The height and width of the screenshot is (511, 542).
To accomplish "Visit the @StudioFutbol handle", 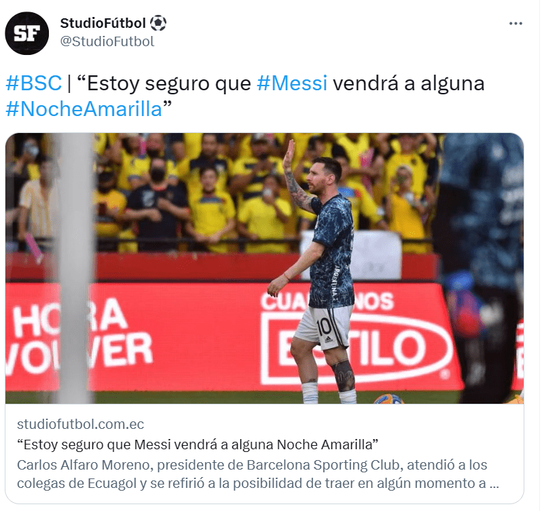I will pyautogui.click(x=107, y=41).
